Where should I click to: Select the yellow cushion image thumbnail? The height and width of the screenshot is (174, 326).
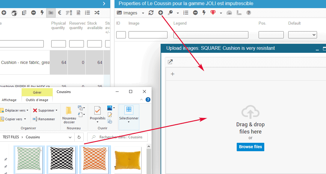tap(128, 160)
